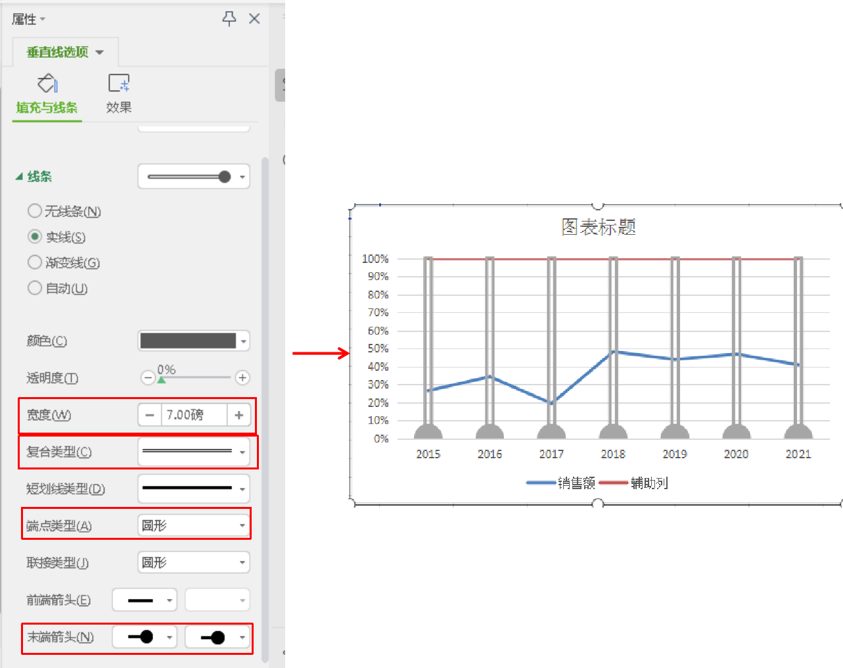This screenshot has width=843, height=668.
Task: Open the 颜色 color picker
Action: [x=194, y=341]
